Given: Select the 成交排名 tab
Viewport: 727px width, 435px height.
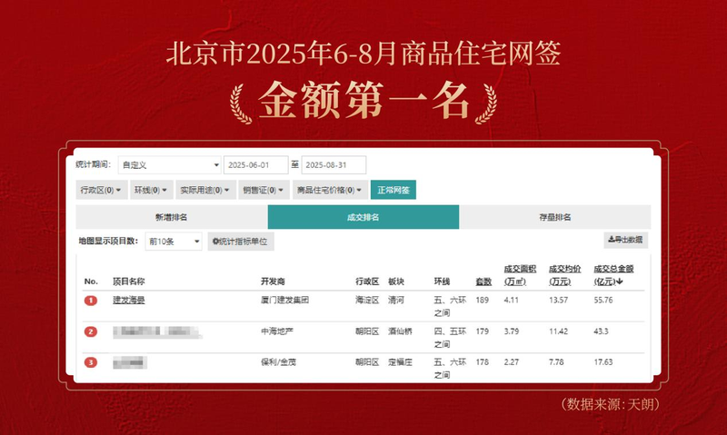Looking at the screenshot, I should [363, 217].
